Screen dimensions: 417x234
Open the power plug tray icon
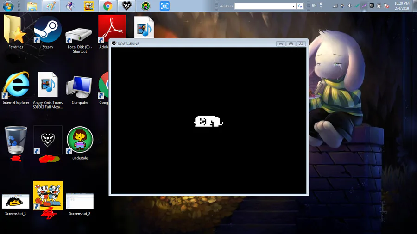tap(379, 6)
